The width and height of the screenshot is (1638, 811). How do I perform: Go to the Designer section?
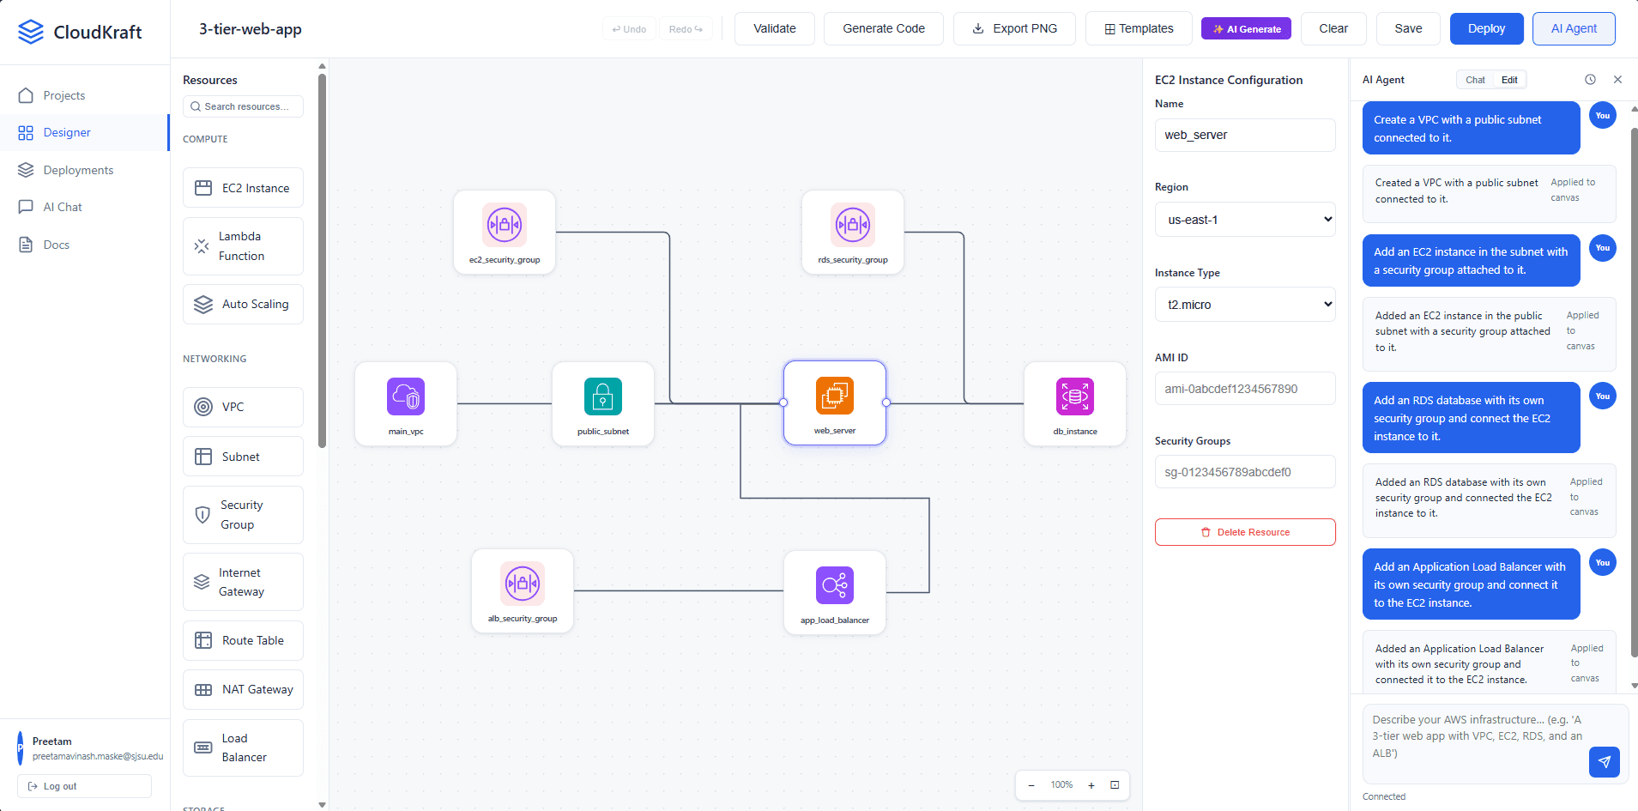[x=84, y=132]
